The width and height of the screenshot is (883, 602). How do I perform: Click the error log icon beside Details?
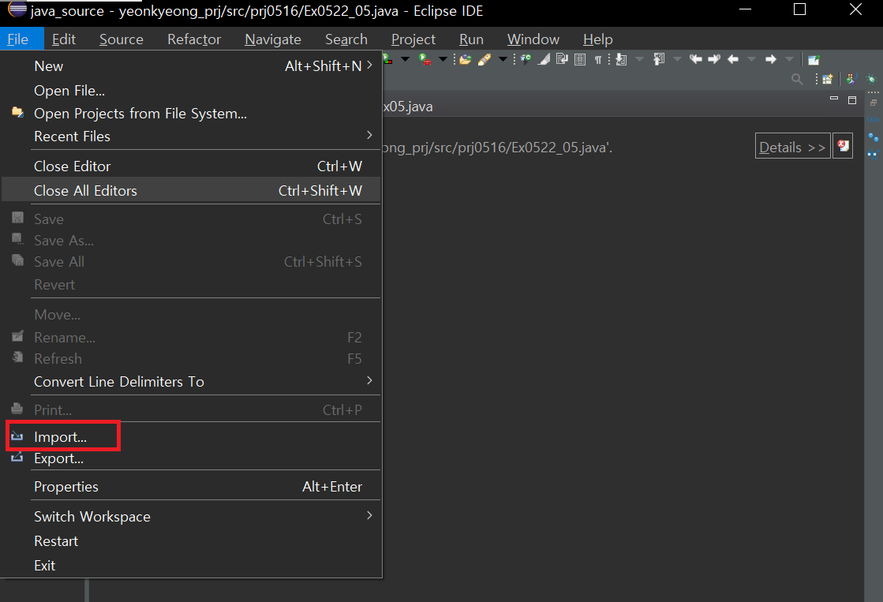click(x=843, y=146)
